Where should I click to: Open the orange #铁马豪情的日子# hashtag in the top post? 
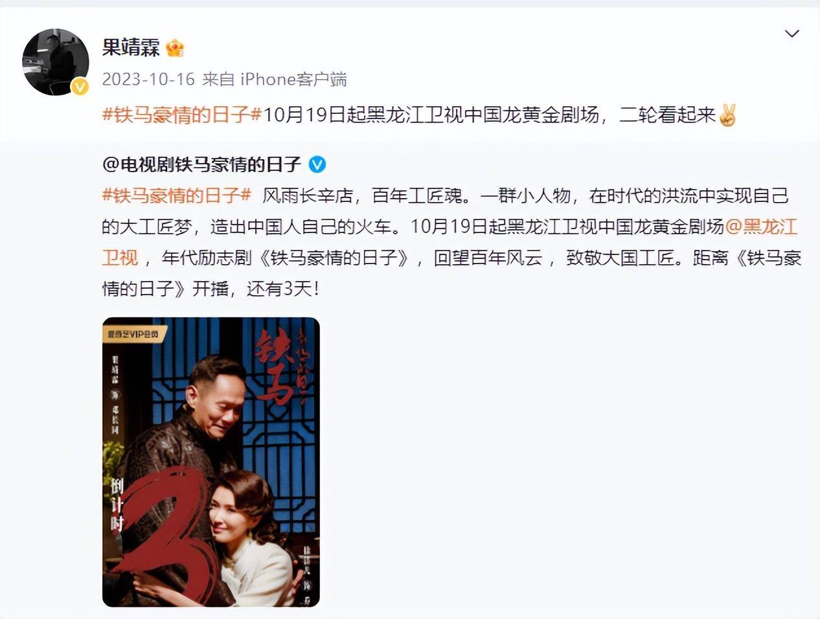coord(182,115)
